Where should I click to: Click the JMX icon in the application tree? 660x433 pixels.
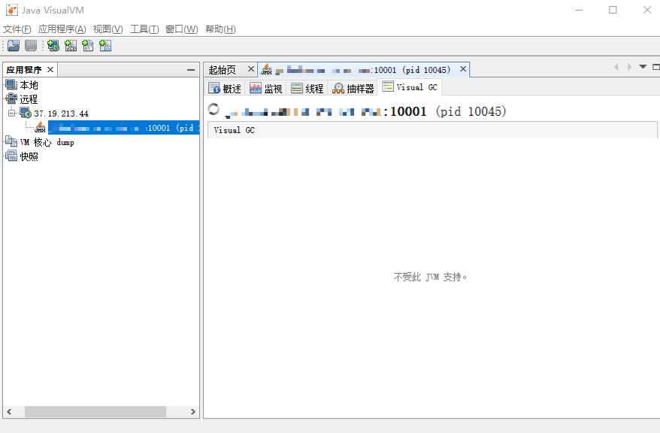click(40, 127)
